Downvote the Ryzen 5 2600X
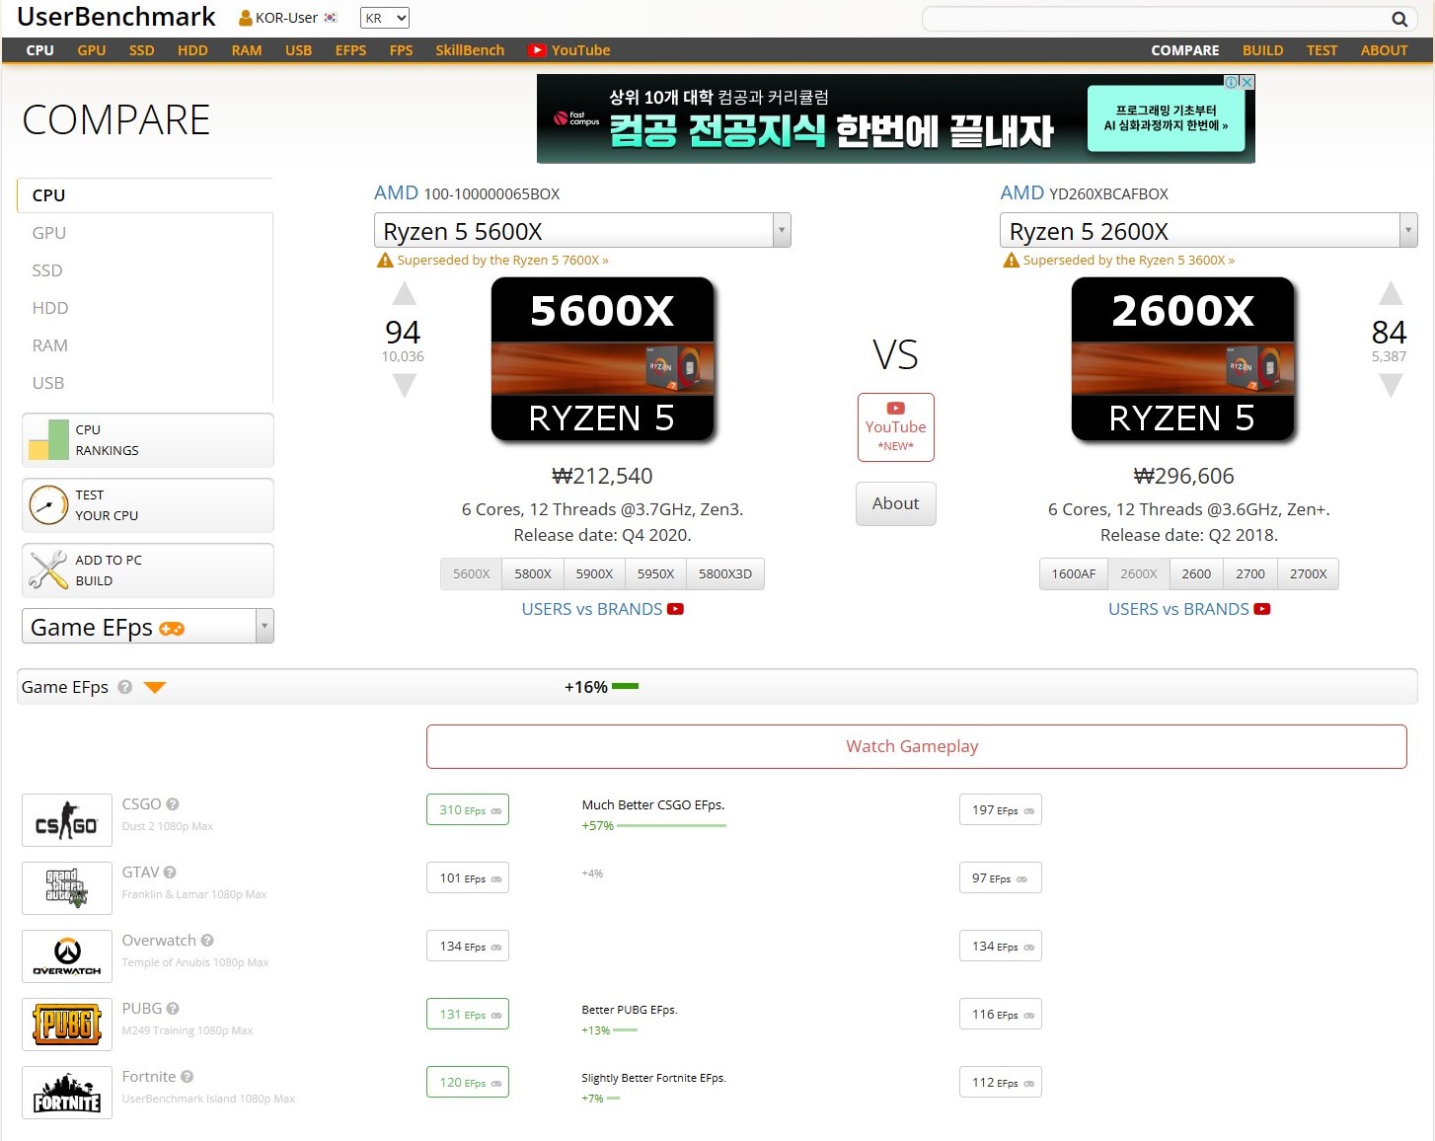This screenshot has height=1141, width=1435. point(1391,385)
